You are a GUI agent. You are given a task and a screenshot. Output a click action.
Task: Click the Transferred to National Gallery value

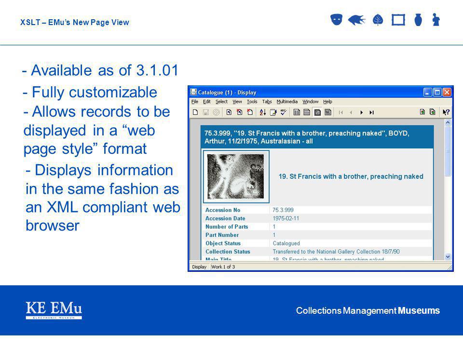point(336,252)
